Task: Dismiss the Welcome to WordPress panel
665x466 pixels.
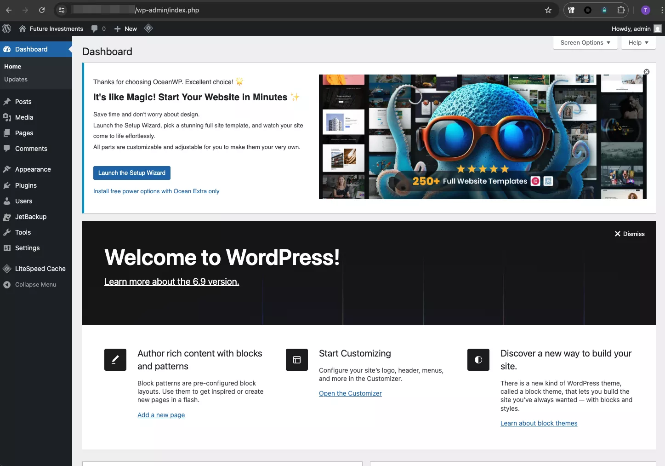Action: click(629, 234)
